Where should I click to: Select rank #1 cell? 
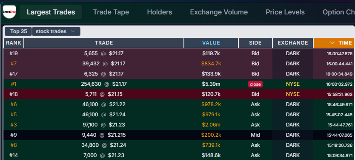coord(14,84)
